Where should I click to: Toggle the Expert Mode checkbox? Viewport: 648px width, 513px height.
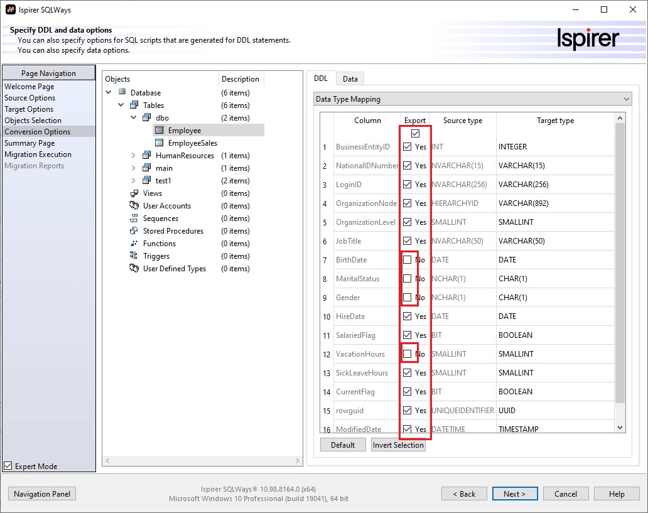point(8,466)
